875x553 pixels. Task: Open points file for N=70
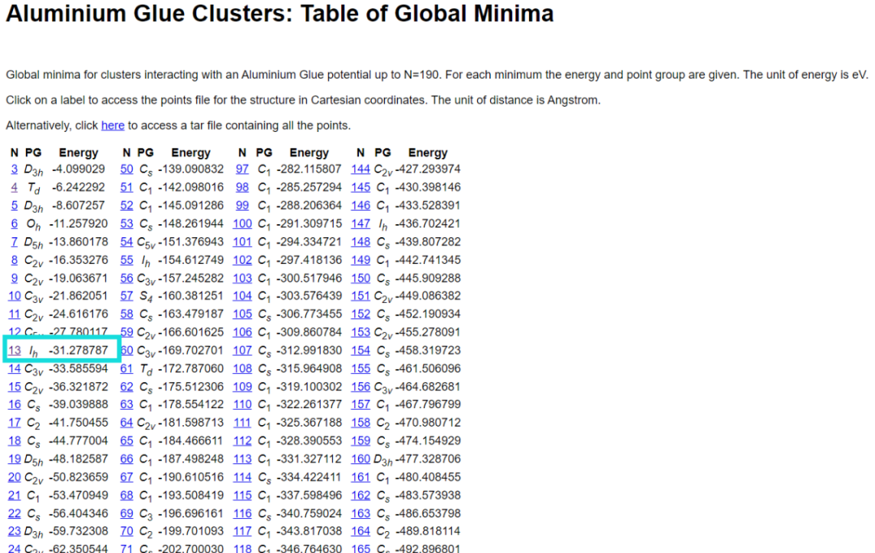coord(126,531)
